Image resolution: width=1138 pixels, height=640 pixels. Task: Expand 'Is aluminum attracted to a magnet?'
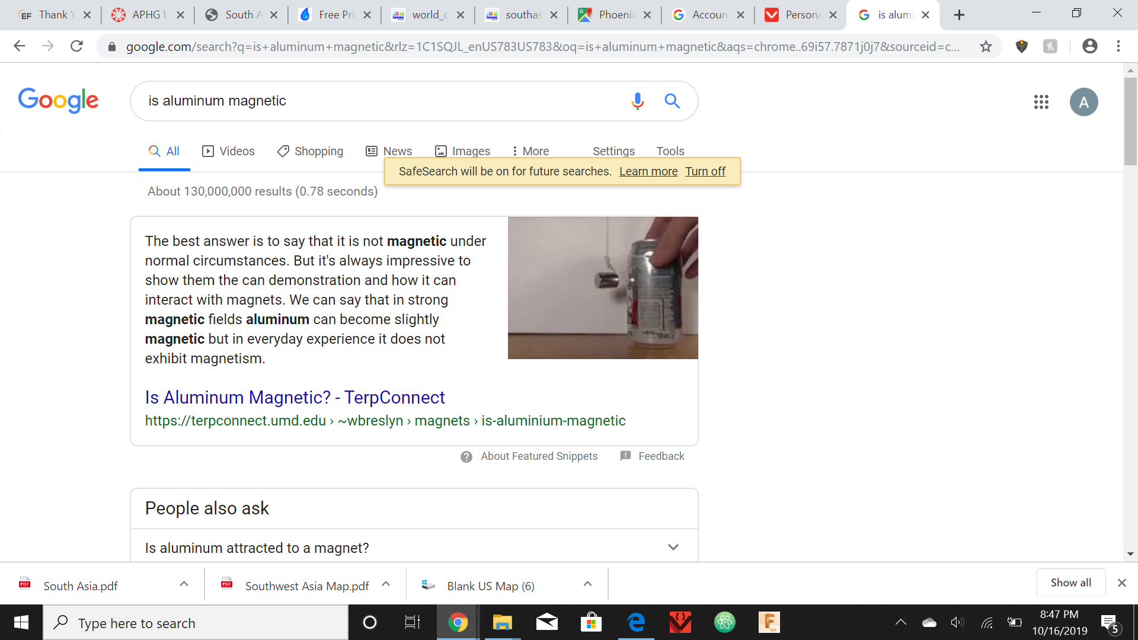point(414,548)
